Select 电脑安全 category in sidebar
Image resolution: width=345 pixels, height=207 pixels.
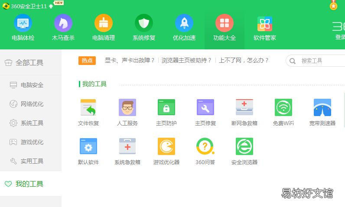click(x=31, y=85)
